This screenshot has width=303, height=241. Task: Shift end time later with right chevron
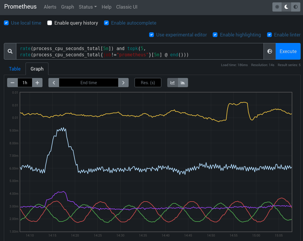click(123, 82)
